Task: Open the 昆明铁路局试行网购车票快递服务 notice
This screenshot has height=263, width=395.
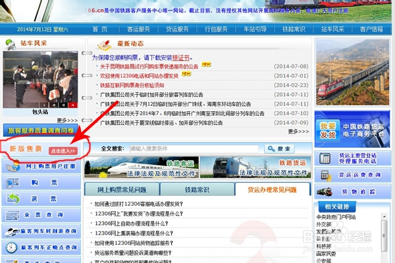Action: (149, 66)
